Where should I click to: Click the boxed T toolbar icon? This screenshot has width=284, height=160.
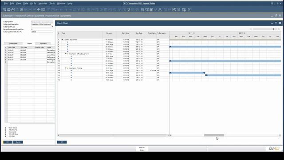(x=189, y=10)
